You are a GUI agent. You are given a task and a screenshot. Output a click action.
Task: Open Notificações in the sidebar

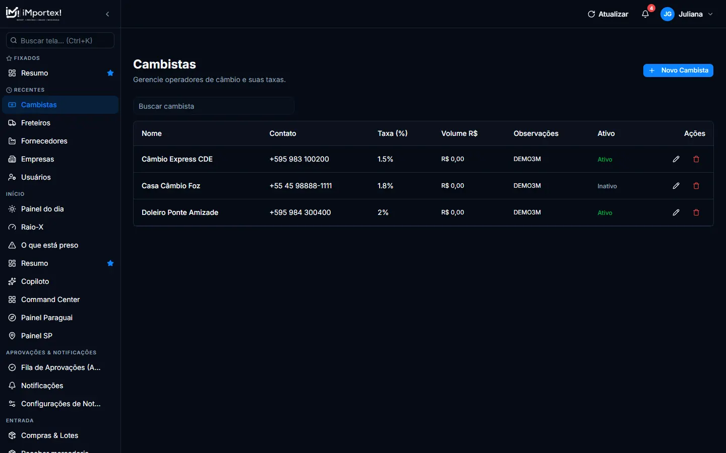point(60,386)
